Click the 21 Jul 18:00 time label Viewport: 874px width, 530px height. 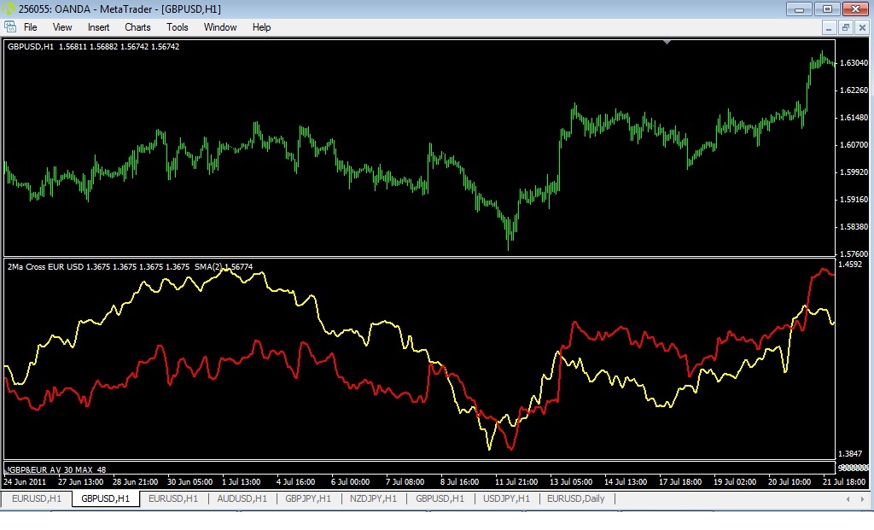(844, 482)
